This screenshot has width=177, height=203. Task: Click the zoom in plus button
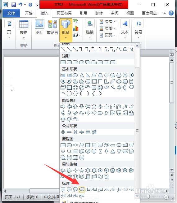(x=166, y=197)
